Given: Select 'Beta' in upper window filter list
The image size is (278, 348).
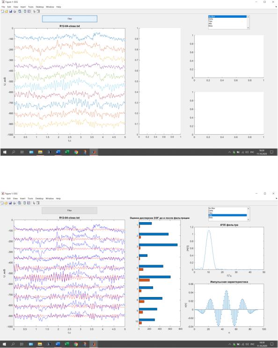Looking at the screenshot, I should point(227,26).
